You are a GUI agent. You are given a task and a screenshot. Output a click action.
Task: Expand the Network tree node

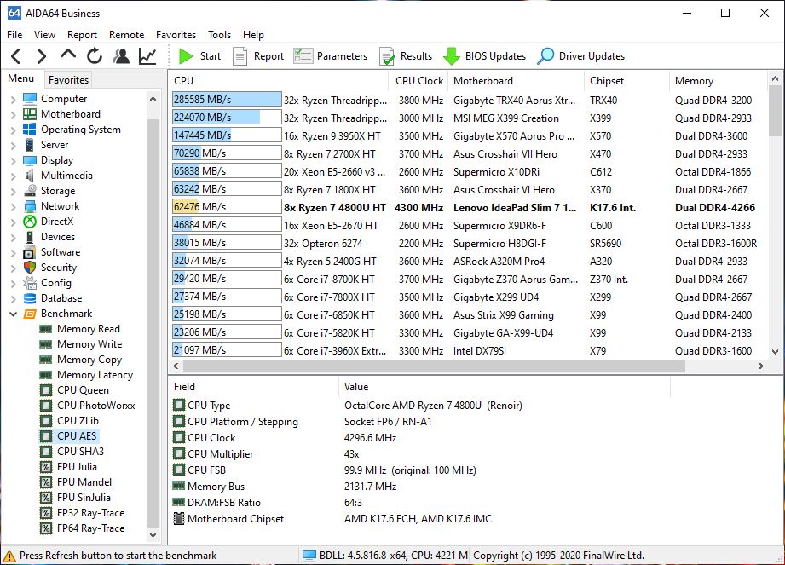[x=13, y=207]
